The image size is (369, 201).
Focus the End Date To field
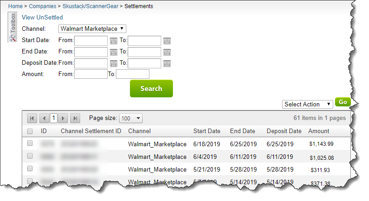(x=144, y=52)
